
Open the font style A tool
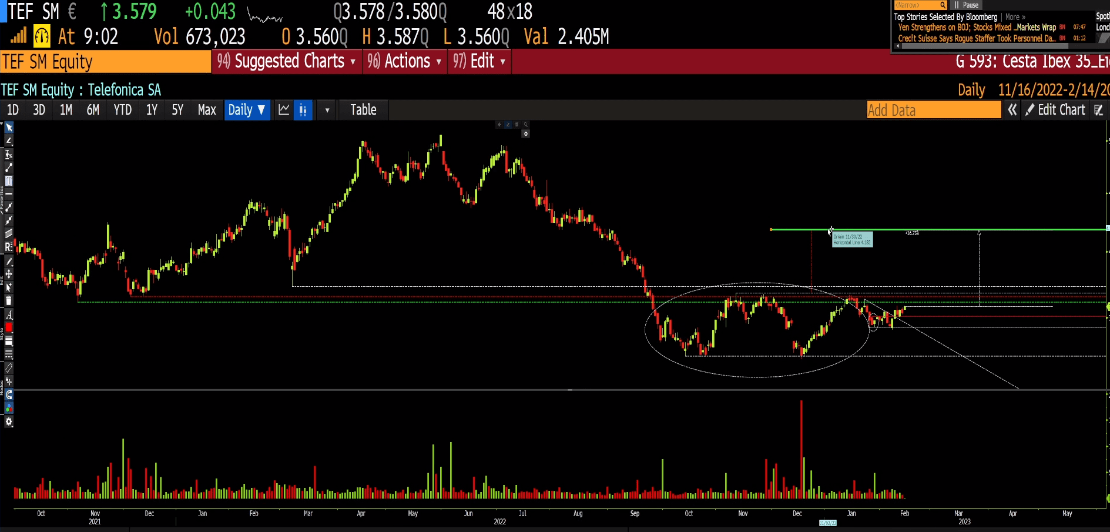pyautogui.click(x=9, y=314)
